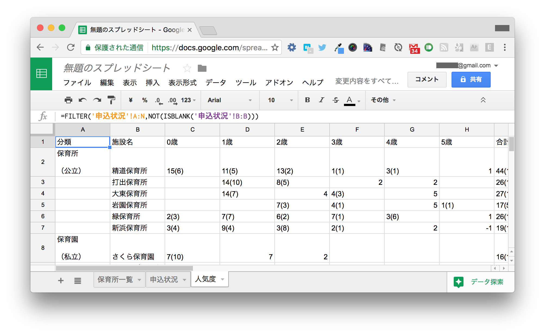The height and width of the screenshot is (336, 545).
Task: Switch to the 保育所一覧 sheet
Action: 115,279
